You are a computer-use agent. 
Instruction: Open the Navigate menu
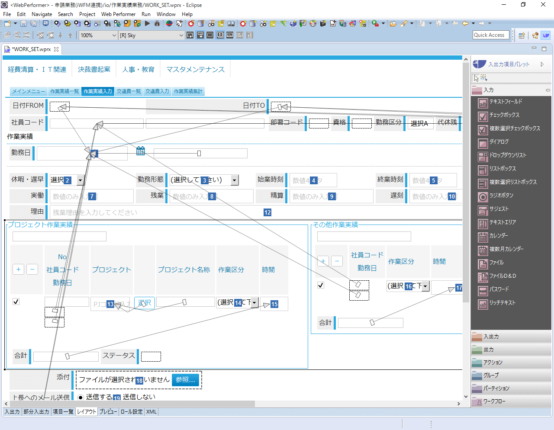[42, 14]
